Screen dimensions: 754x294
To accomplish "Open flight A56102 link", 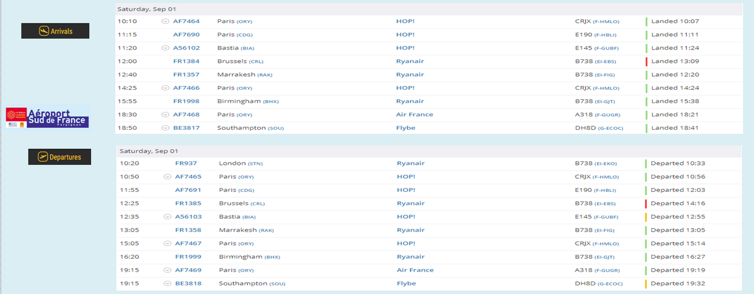I will click(x=186, y=48).
